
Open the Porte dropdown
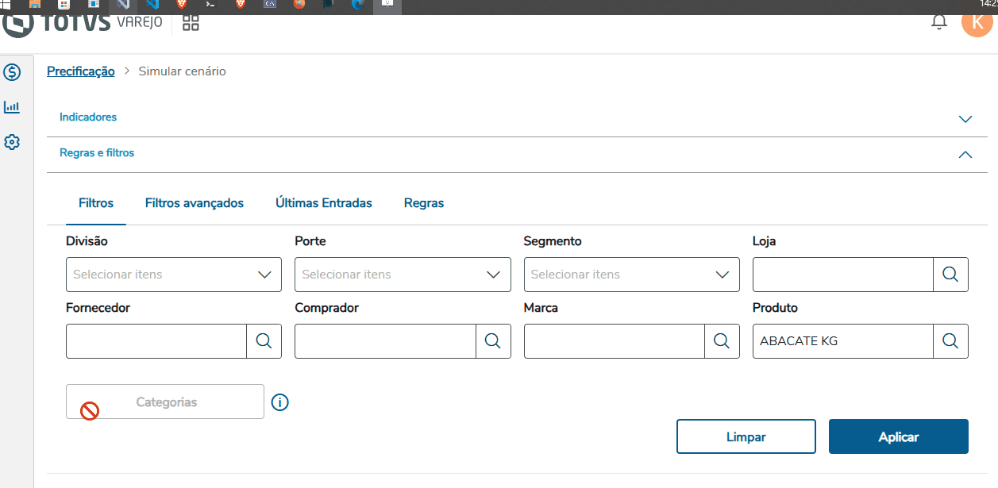click(403, 275)
